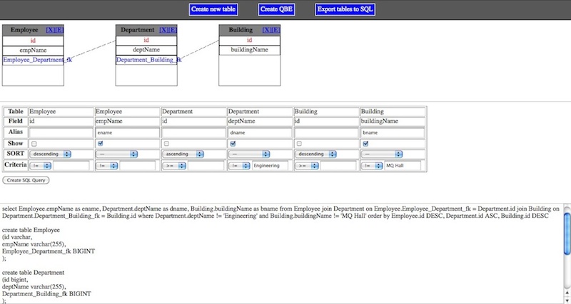Click the buildingName Field input in query grid
Image resolution: width=571 pixels, height=304 pixels.
coord(392,121)
